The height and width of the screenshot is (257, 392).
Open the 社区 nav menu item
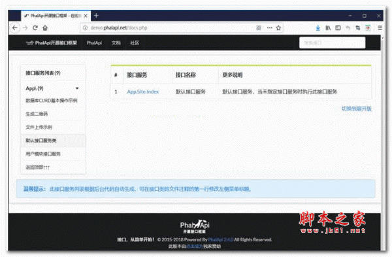pyautogui.click(x=135, y=43)
